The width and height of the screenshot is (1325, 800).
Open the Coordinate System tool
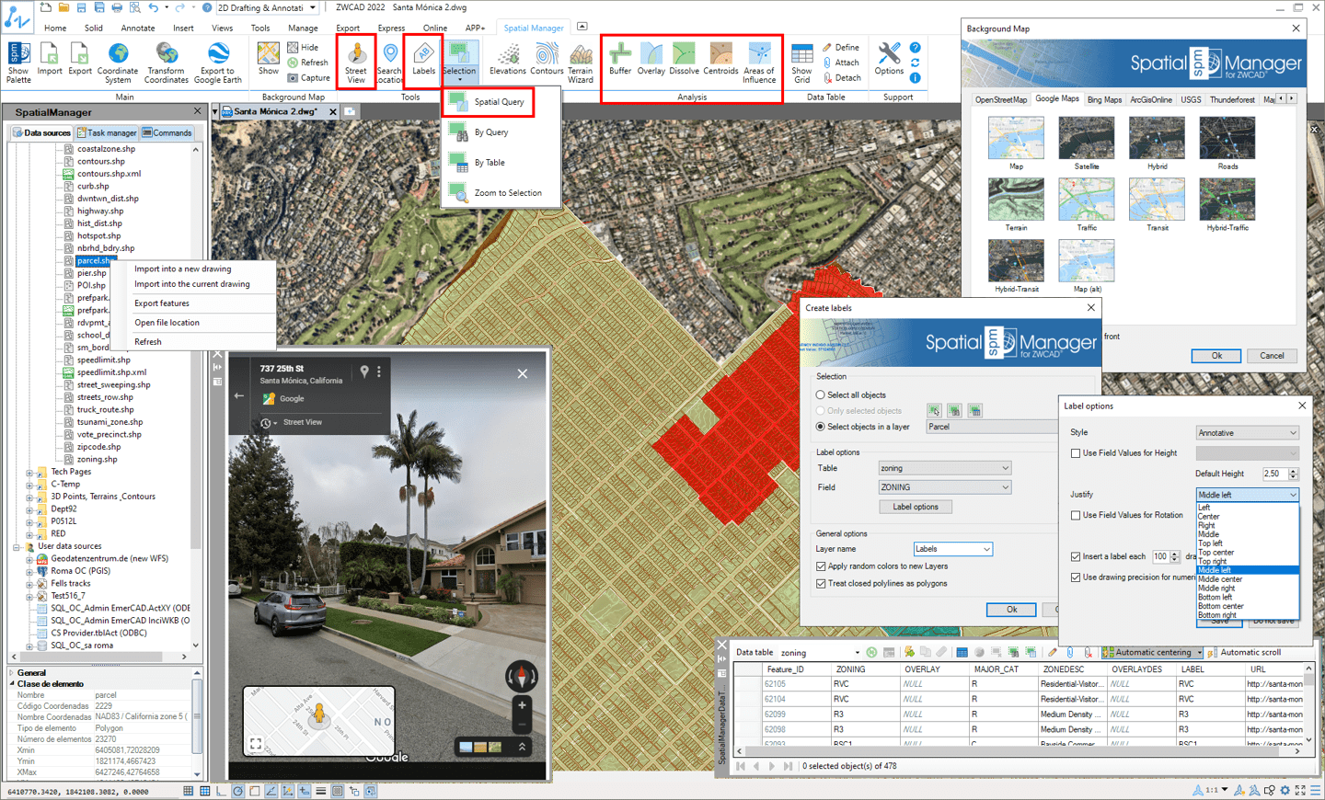[x=118, y=63]
